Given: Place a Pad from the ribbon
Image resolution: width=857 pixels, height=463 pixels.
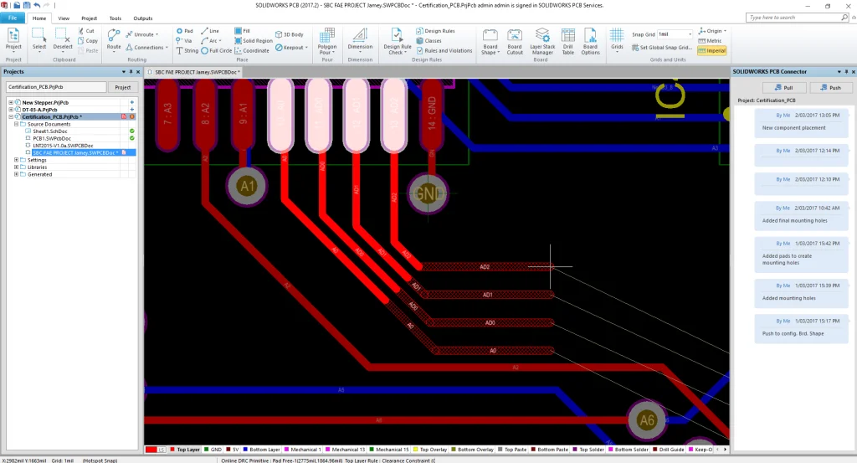Looking at the screenshot, I should point(184,31).
